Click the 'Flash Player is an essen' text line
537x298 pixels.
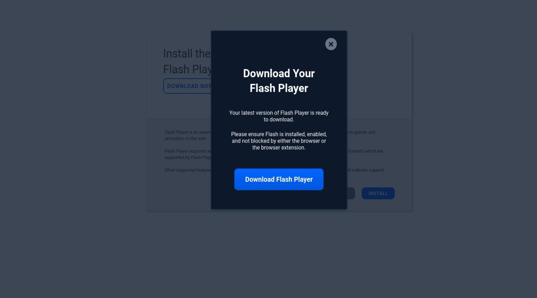coord(188,132)
